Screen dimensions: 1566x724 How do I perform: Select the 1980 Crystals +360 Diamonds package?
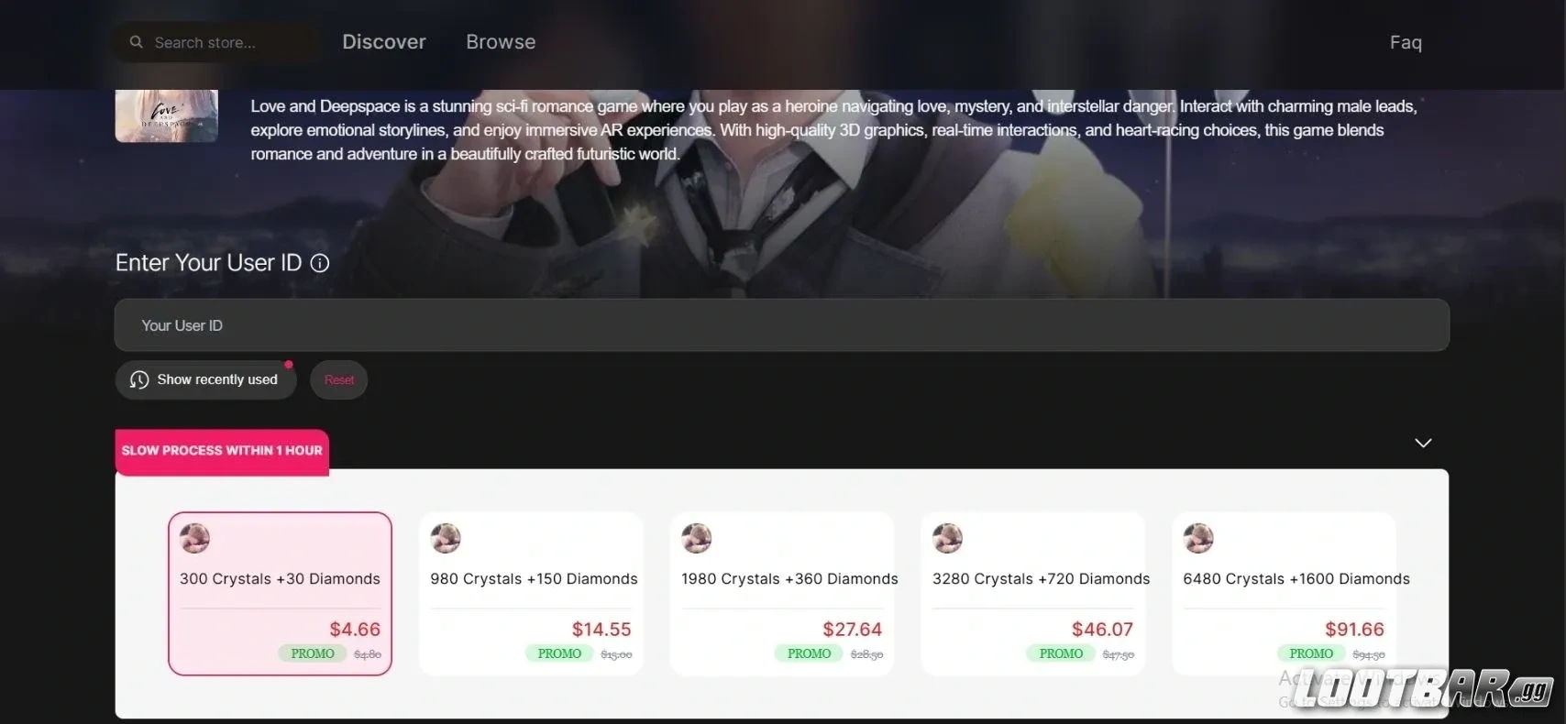tap(782, 594)
